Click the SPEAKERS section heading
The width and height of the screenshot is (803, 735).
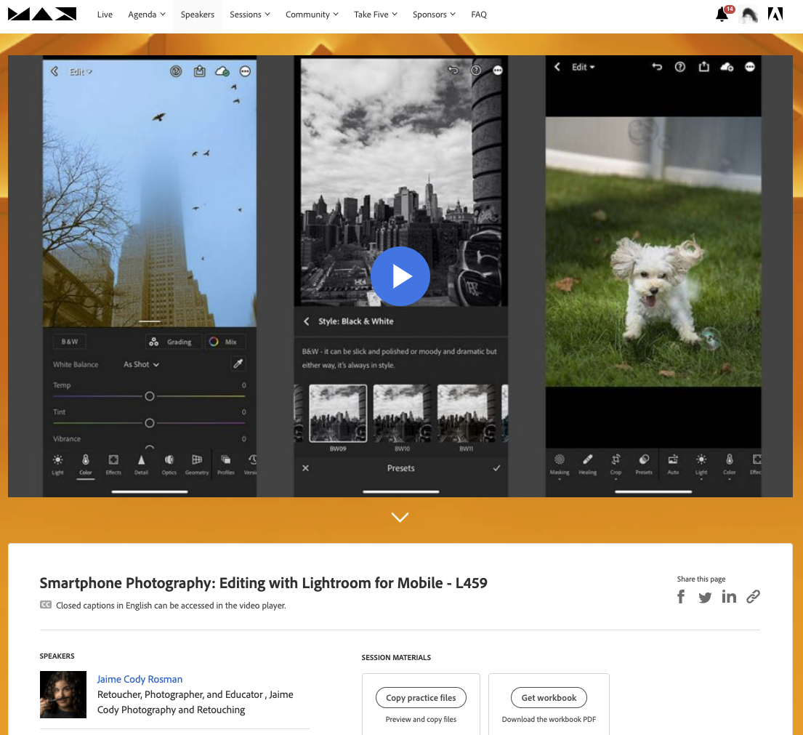57,656
